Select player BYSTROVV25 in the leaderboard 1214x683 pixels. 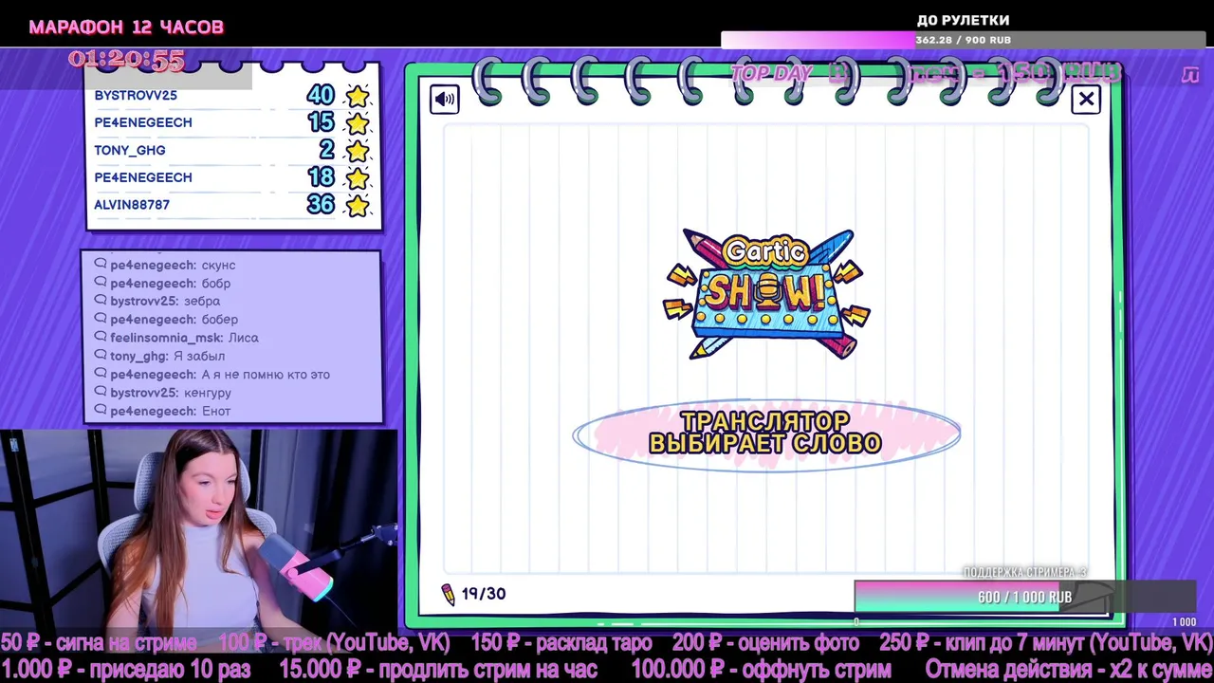136,95
